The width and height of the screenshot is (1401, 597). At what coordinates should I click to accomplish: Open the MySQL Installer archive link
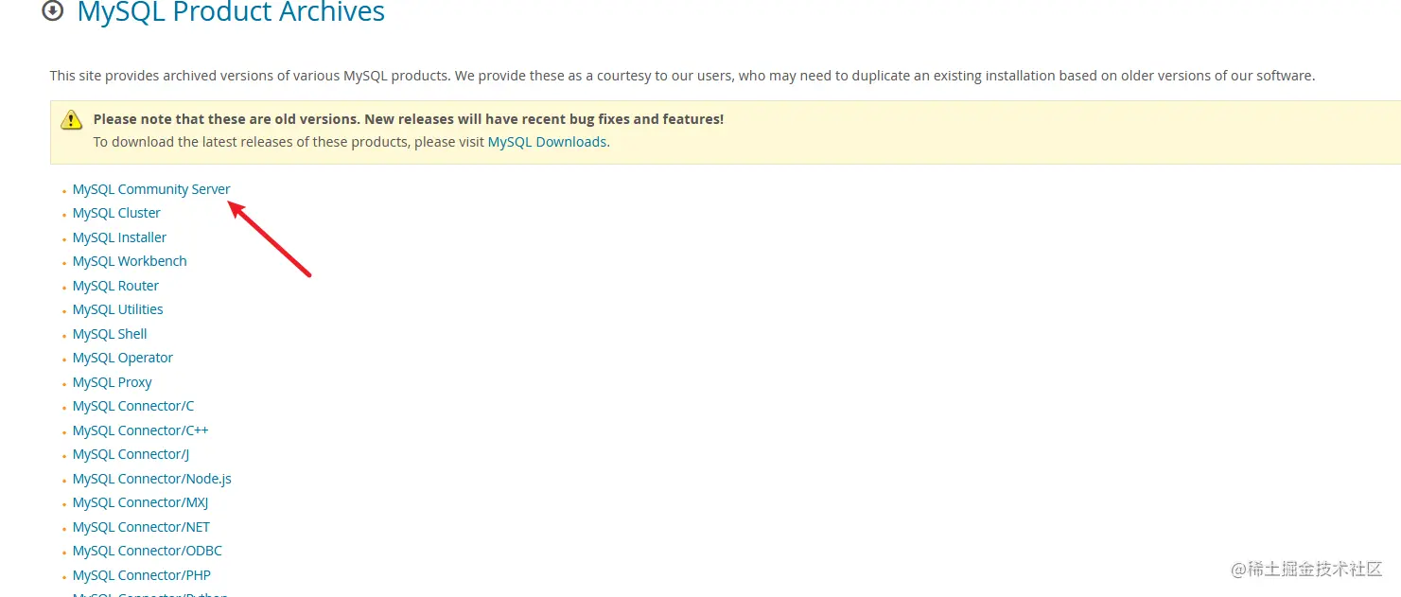119,237
